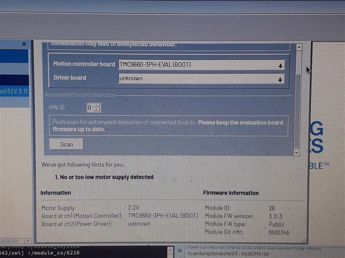The height and width of the screenshot is (258, 345).
Task: Close the log history panel
Action: [180, 250]
